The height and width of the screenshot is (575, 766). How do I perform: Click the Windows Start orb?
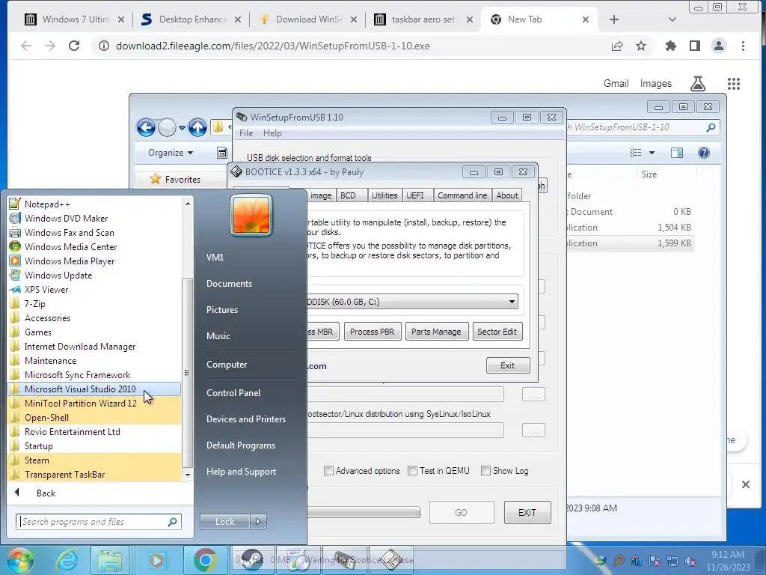(19, 559)
